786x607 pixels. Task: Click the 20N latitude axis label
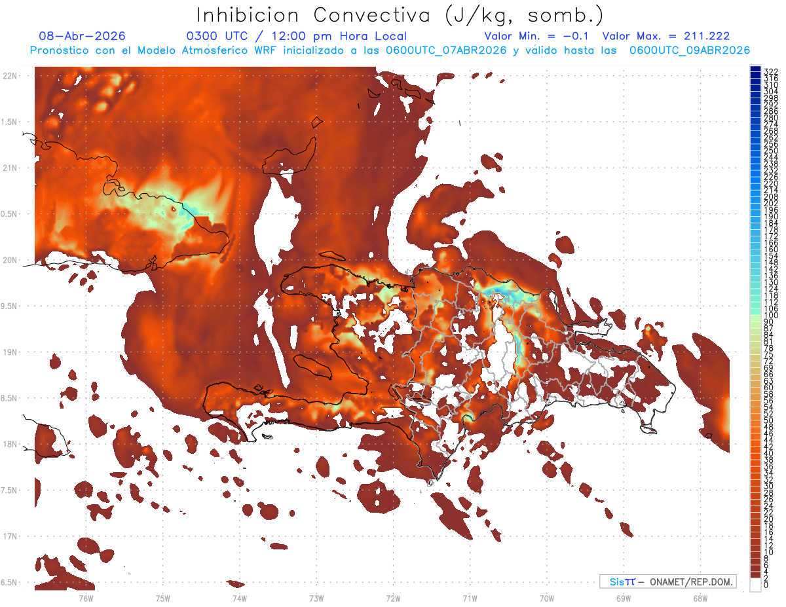[10, 260]
